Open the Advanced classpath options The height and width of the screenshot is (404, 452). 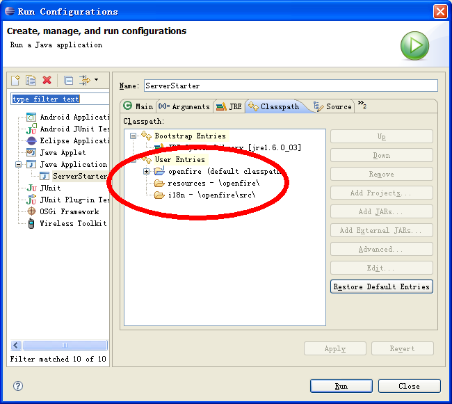[x=382, y=249]
